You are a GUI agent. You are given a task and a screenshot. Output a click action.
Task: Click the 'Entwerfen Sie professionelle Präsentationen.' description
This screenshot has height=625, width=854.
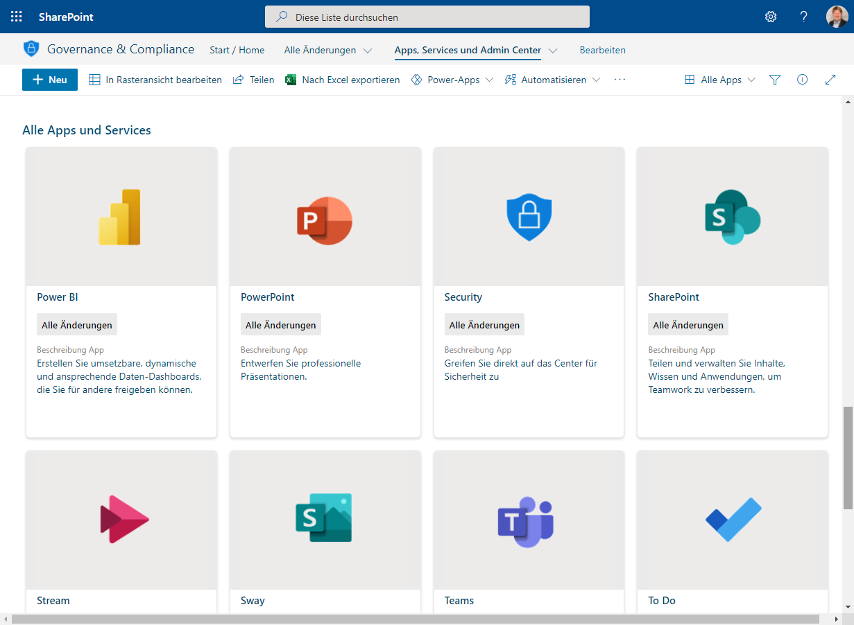(x=301, y=370)
